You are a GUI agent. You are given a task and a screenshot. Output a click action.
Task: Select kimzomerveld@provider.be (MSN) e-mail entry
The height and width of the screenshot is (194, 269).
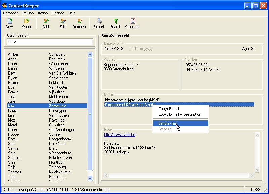tap(132, 100)
